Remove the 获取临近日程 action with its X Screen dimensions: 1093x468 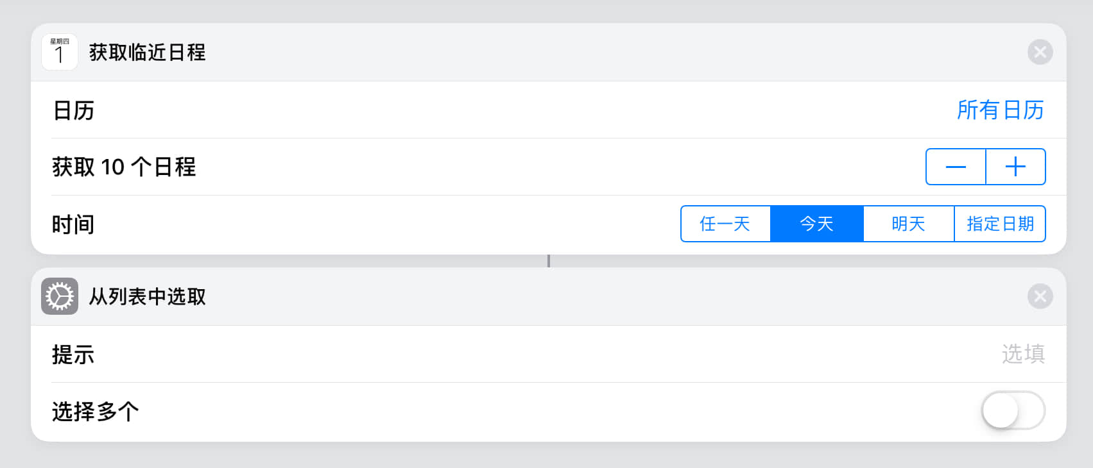[x=1040, y=52]
